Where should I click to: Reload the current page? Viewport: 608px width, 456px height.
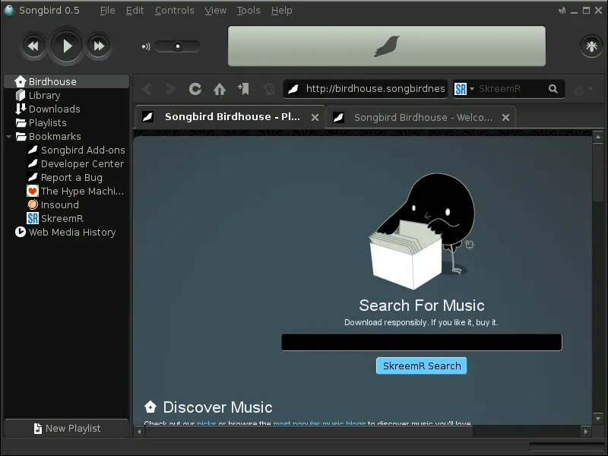click(195, 89)
